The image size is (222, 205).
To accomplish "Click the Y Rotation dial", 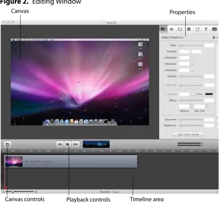I will (192, 64).
